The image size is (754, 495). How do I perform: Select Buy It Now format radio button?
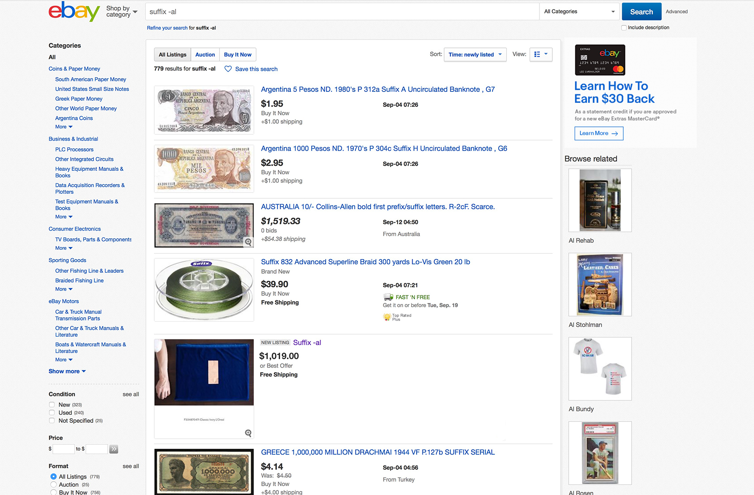(x=53, y=492)
